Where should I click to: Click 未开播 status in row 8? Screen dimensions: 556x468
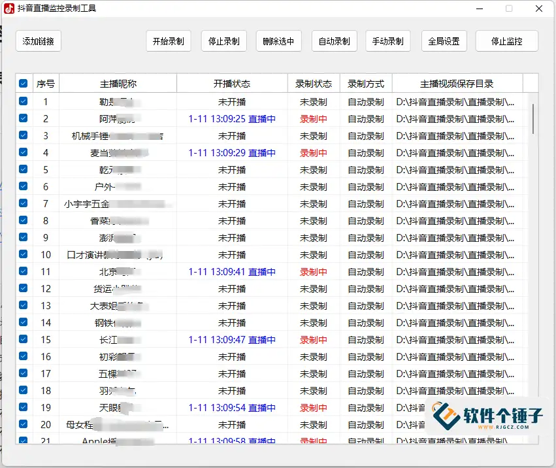pos(232,221)
